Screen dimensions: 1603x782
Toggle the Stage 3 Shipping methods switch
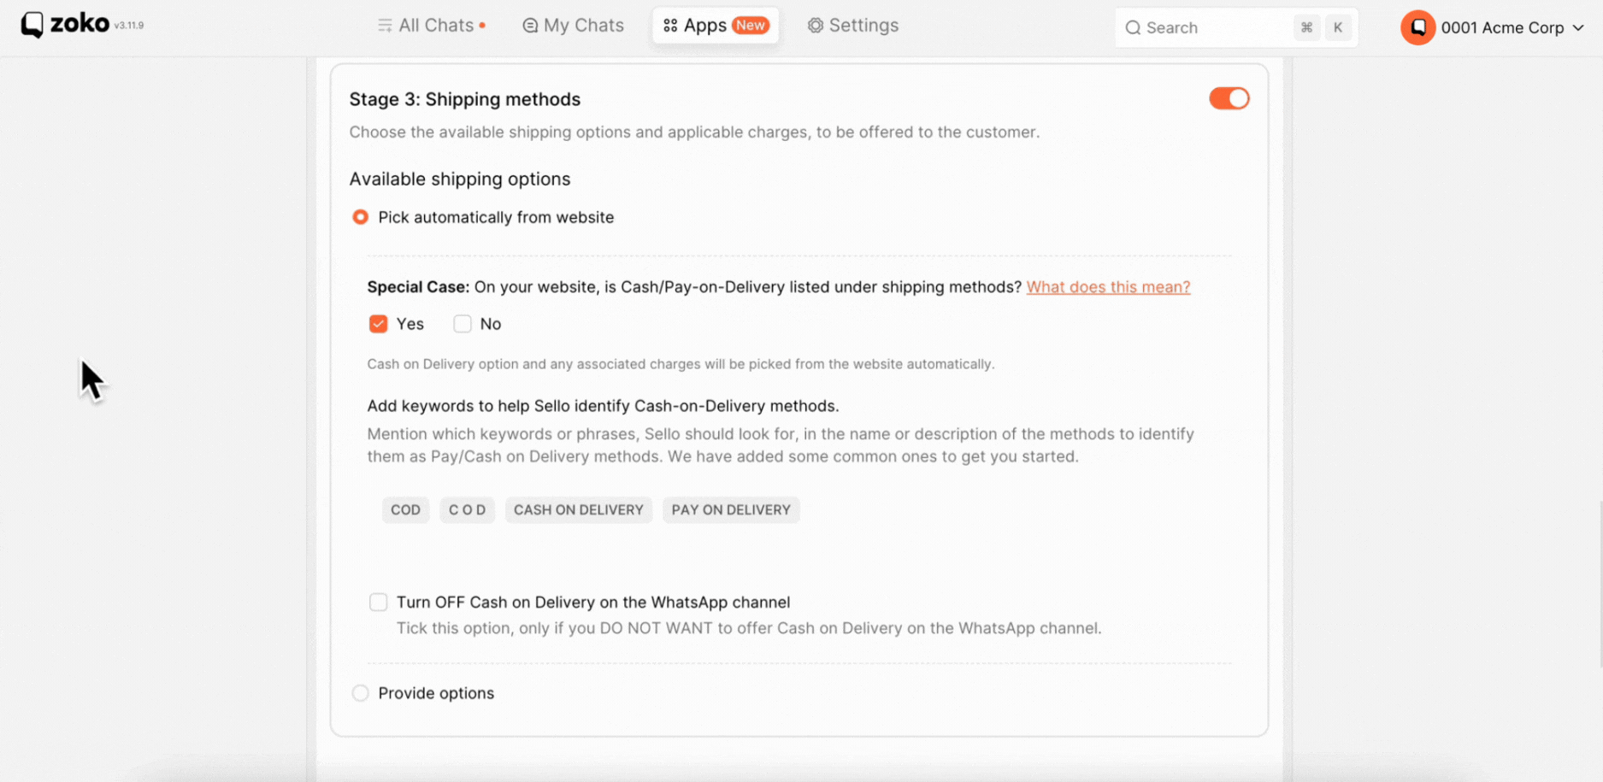[x=1229, y=98]
